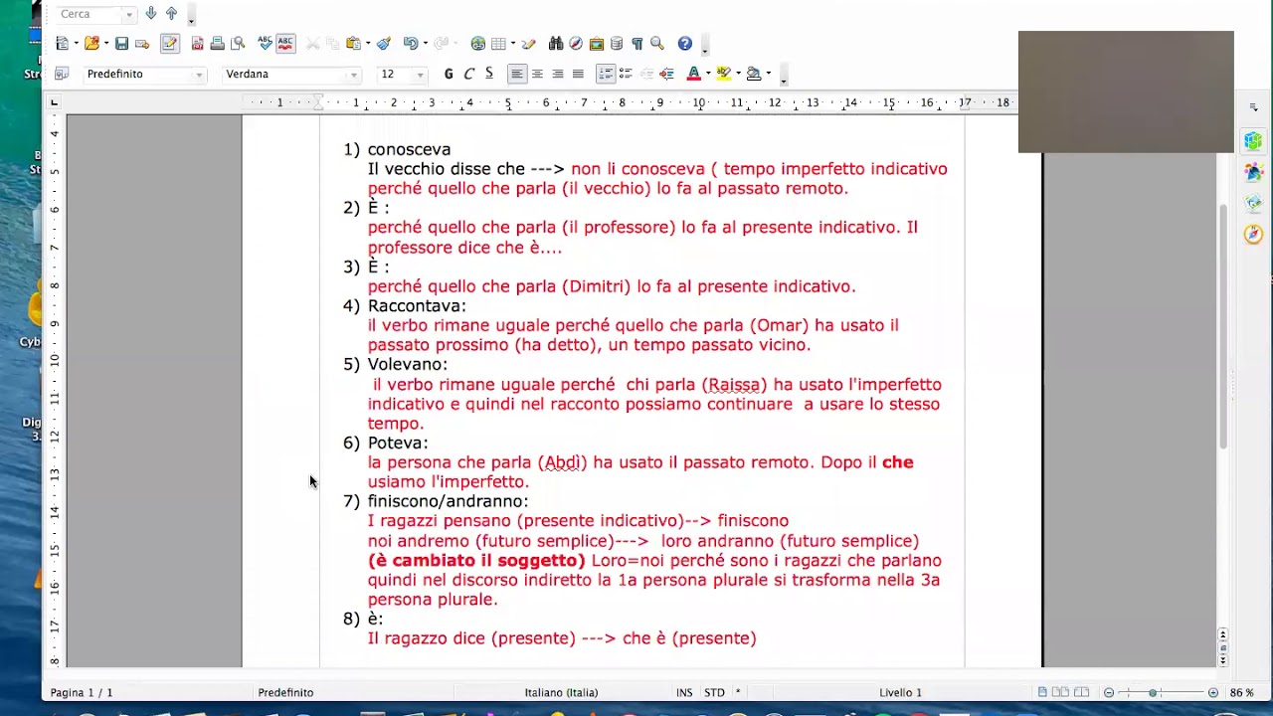Open the Verdana font name dropdown
1273x716 pixels.
click(x=353, y=75)
